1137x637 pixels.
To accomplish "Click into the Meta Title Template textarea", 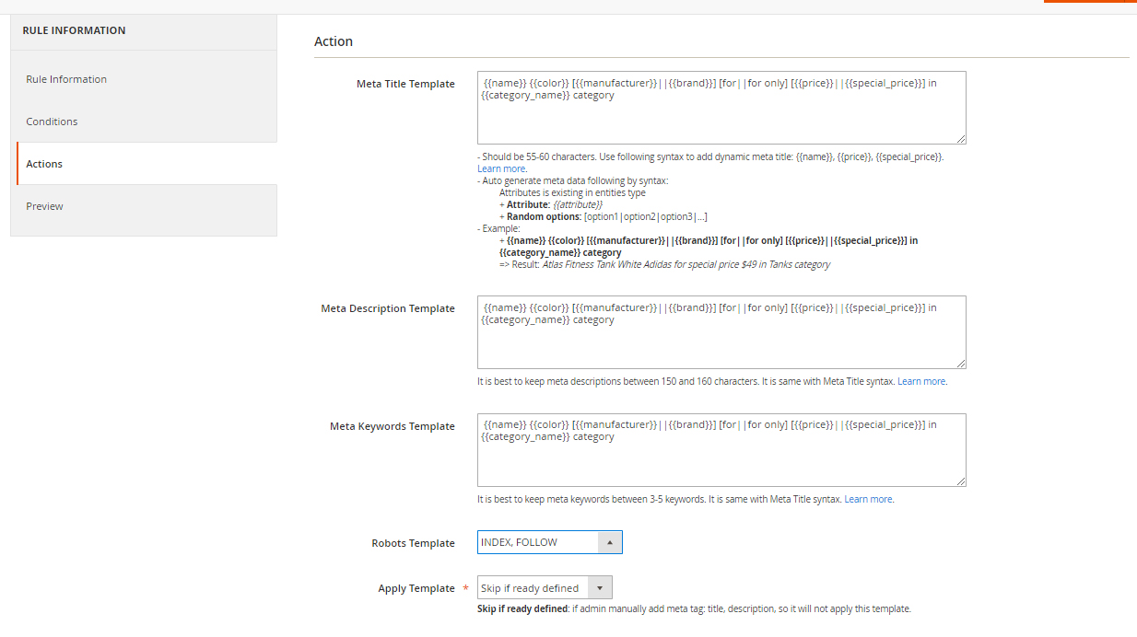I will (721, 120).
